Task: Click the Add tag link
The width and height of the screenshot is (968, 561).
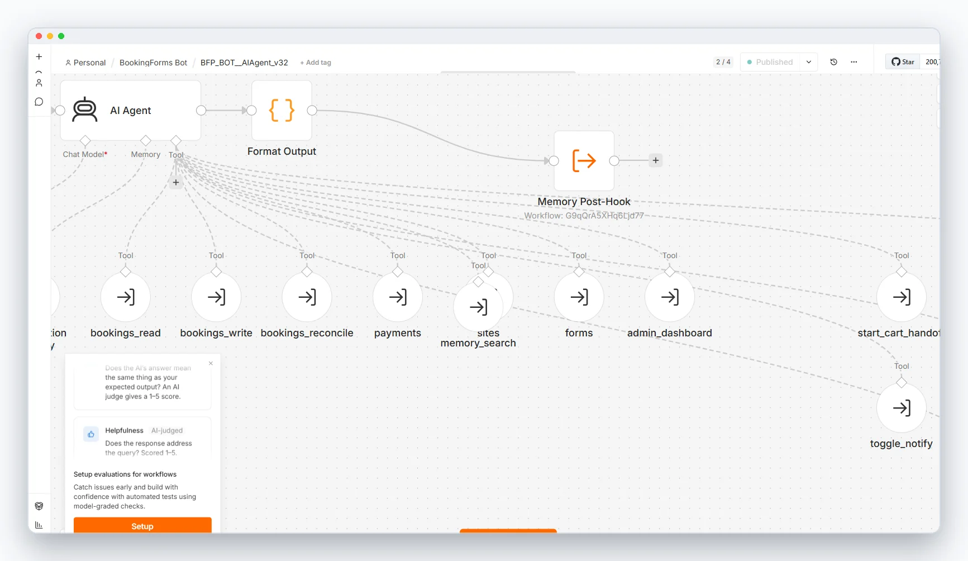Action: click(316, 63)
